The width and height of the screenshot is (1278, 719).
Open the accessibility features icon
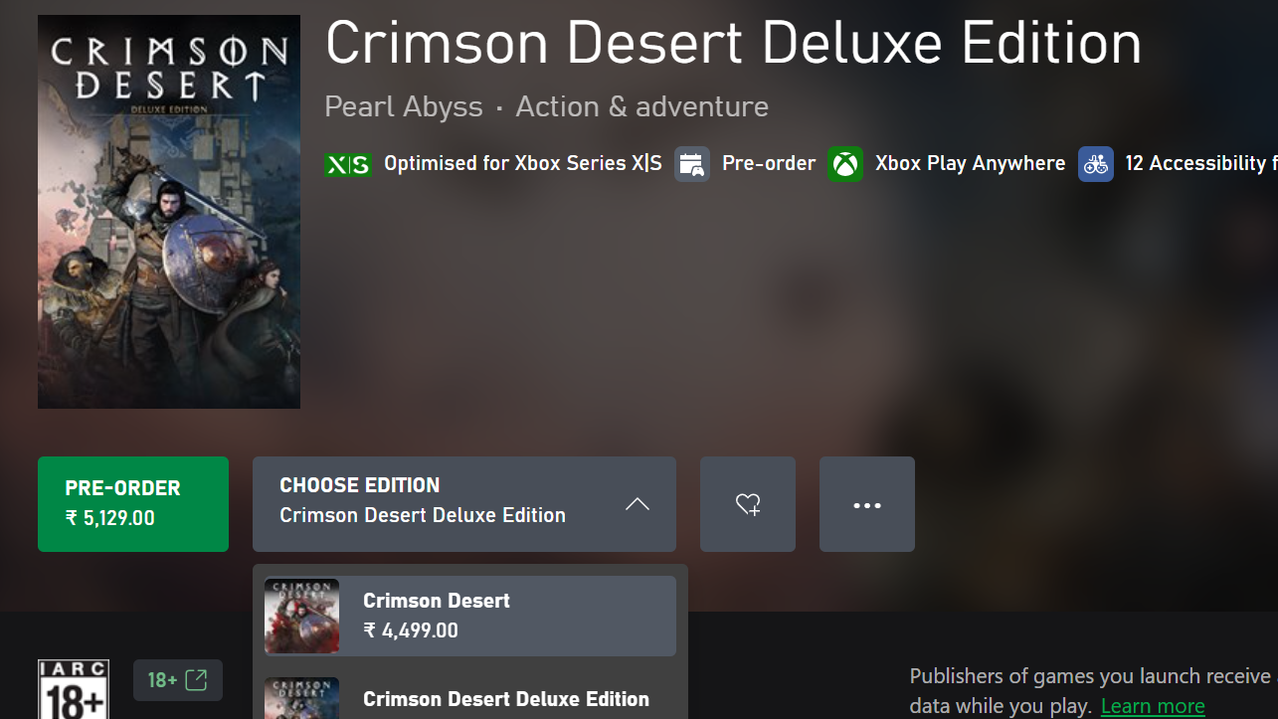tap(1096, 164)
